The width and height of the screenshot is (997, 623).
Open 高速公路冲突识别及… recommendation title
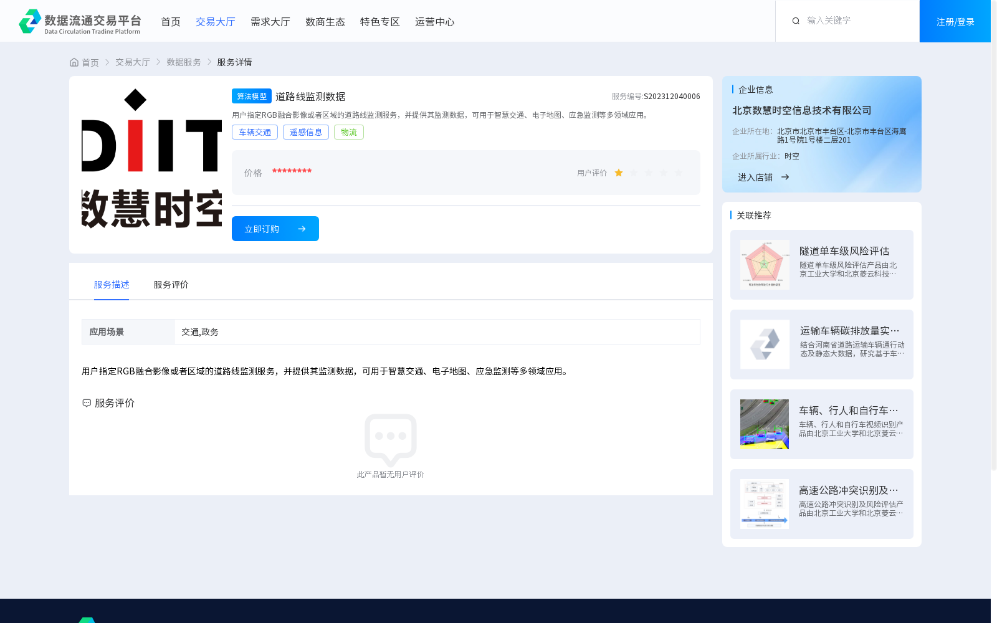pyautogui.click(x=849, y=490)
